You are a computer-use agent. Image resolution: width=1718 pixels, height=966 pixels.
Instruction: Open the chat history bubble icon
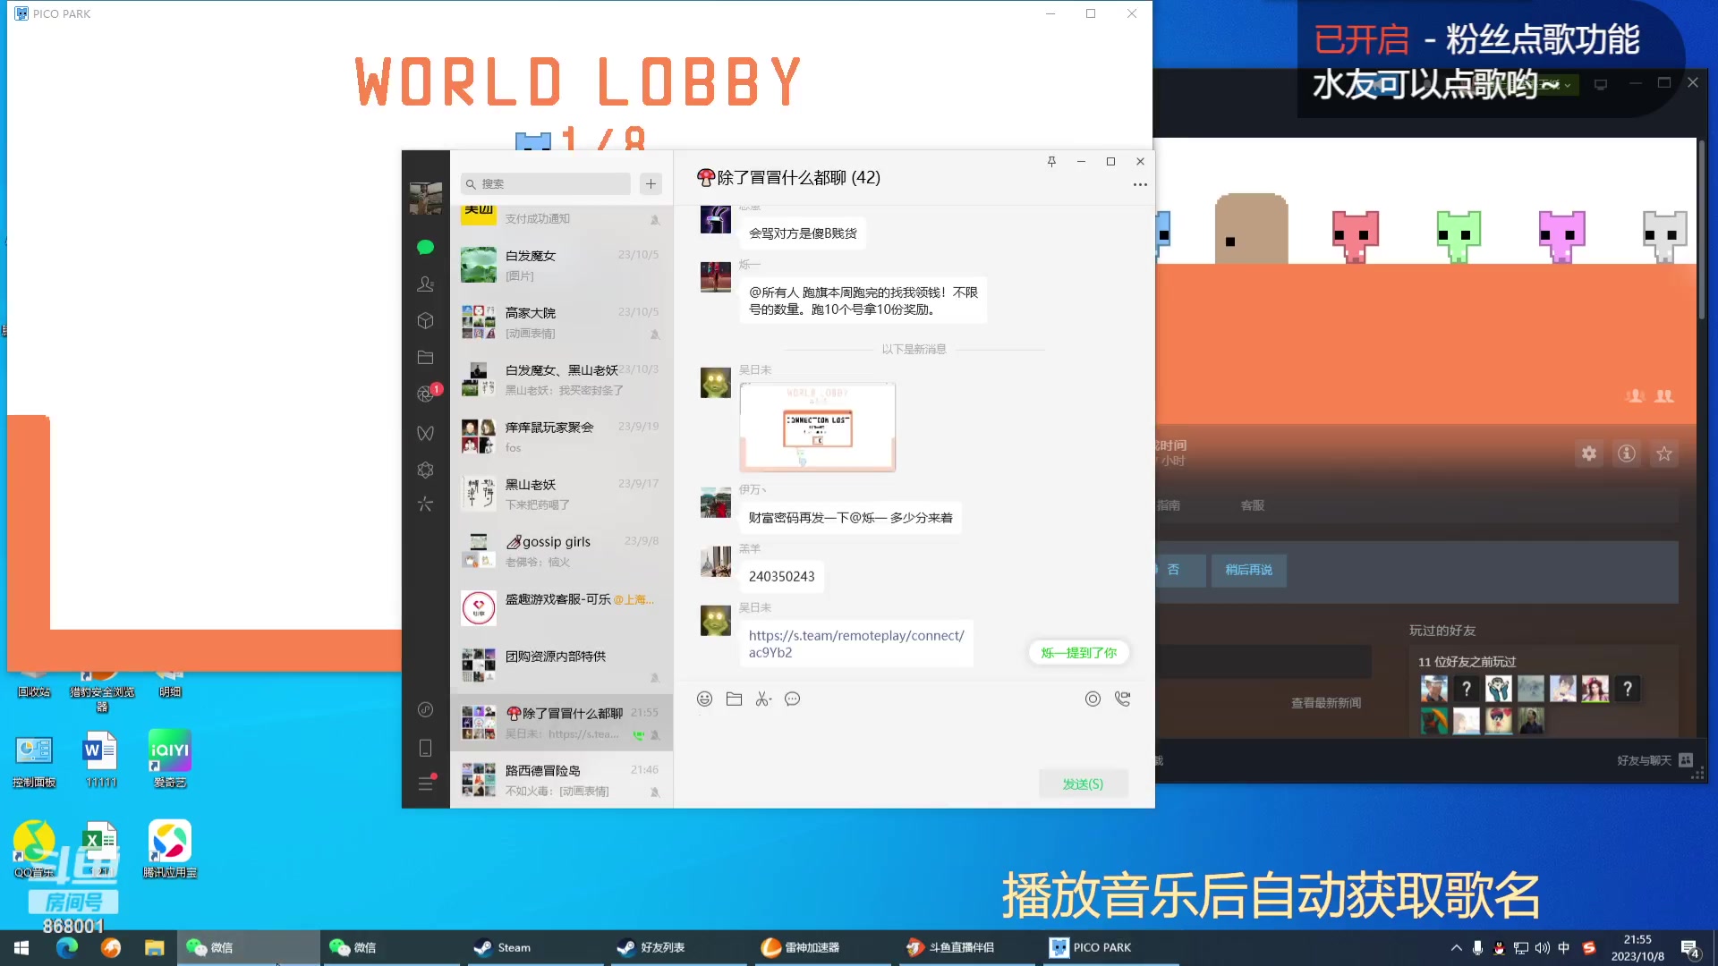tap(793, 699)
